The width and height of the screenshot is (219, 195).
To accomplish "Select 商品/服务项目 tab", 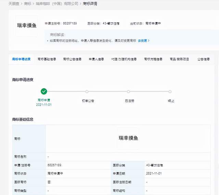I will 179,59.
